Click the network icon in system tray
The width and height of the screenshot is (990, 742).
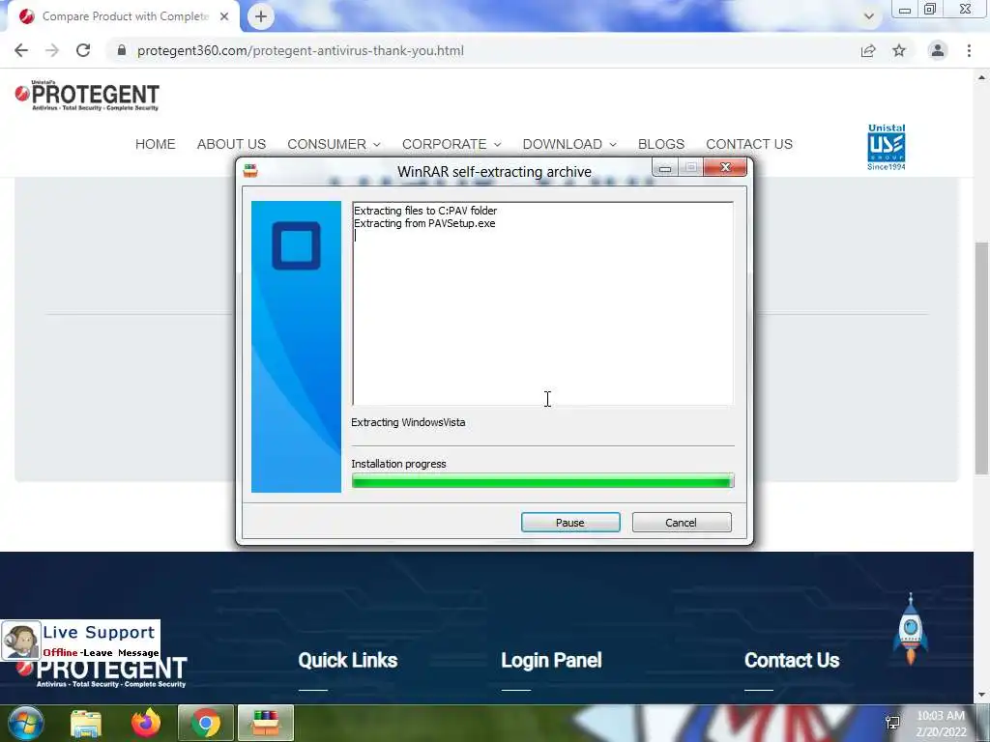tap(892, 723)
